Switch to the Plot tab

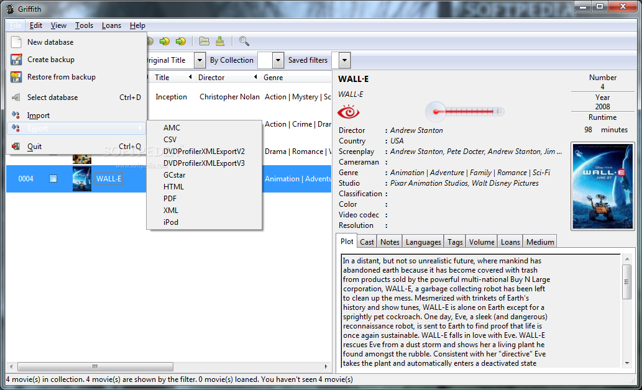coord(346,242)
